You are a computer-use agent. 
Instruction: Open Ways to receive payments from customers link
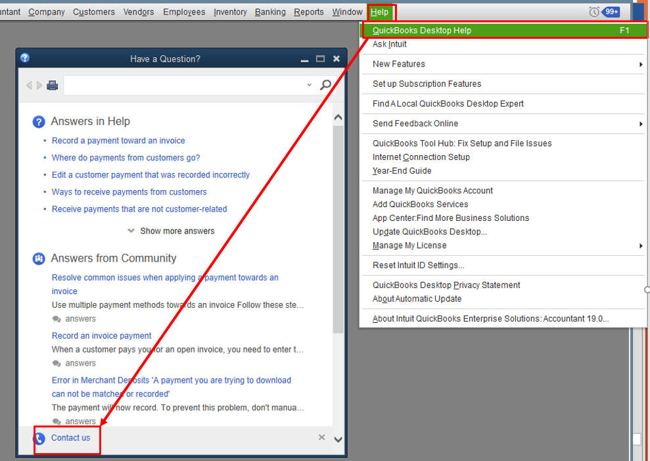[129, 192]
